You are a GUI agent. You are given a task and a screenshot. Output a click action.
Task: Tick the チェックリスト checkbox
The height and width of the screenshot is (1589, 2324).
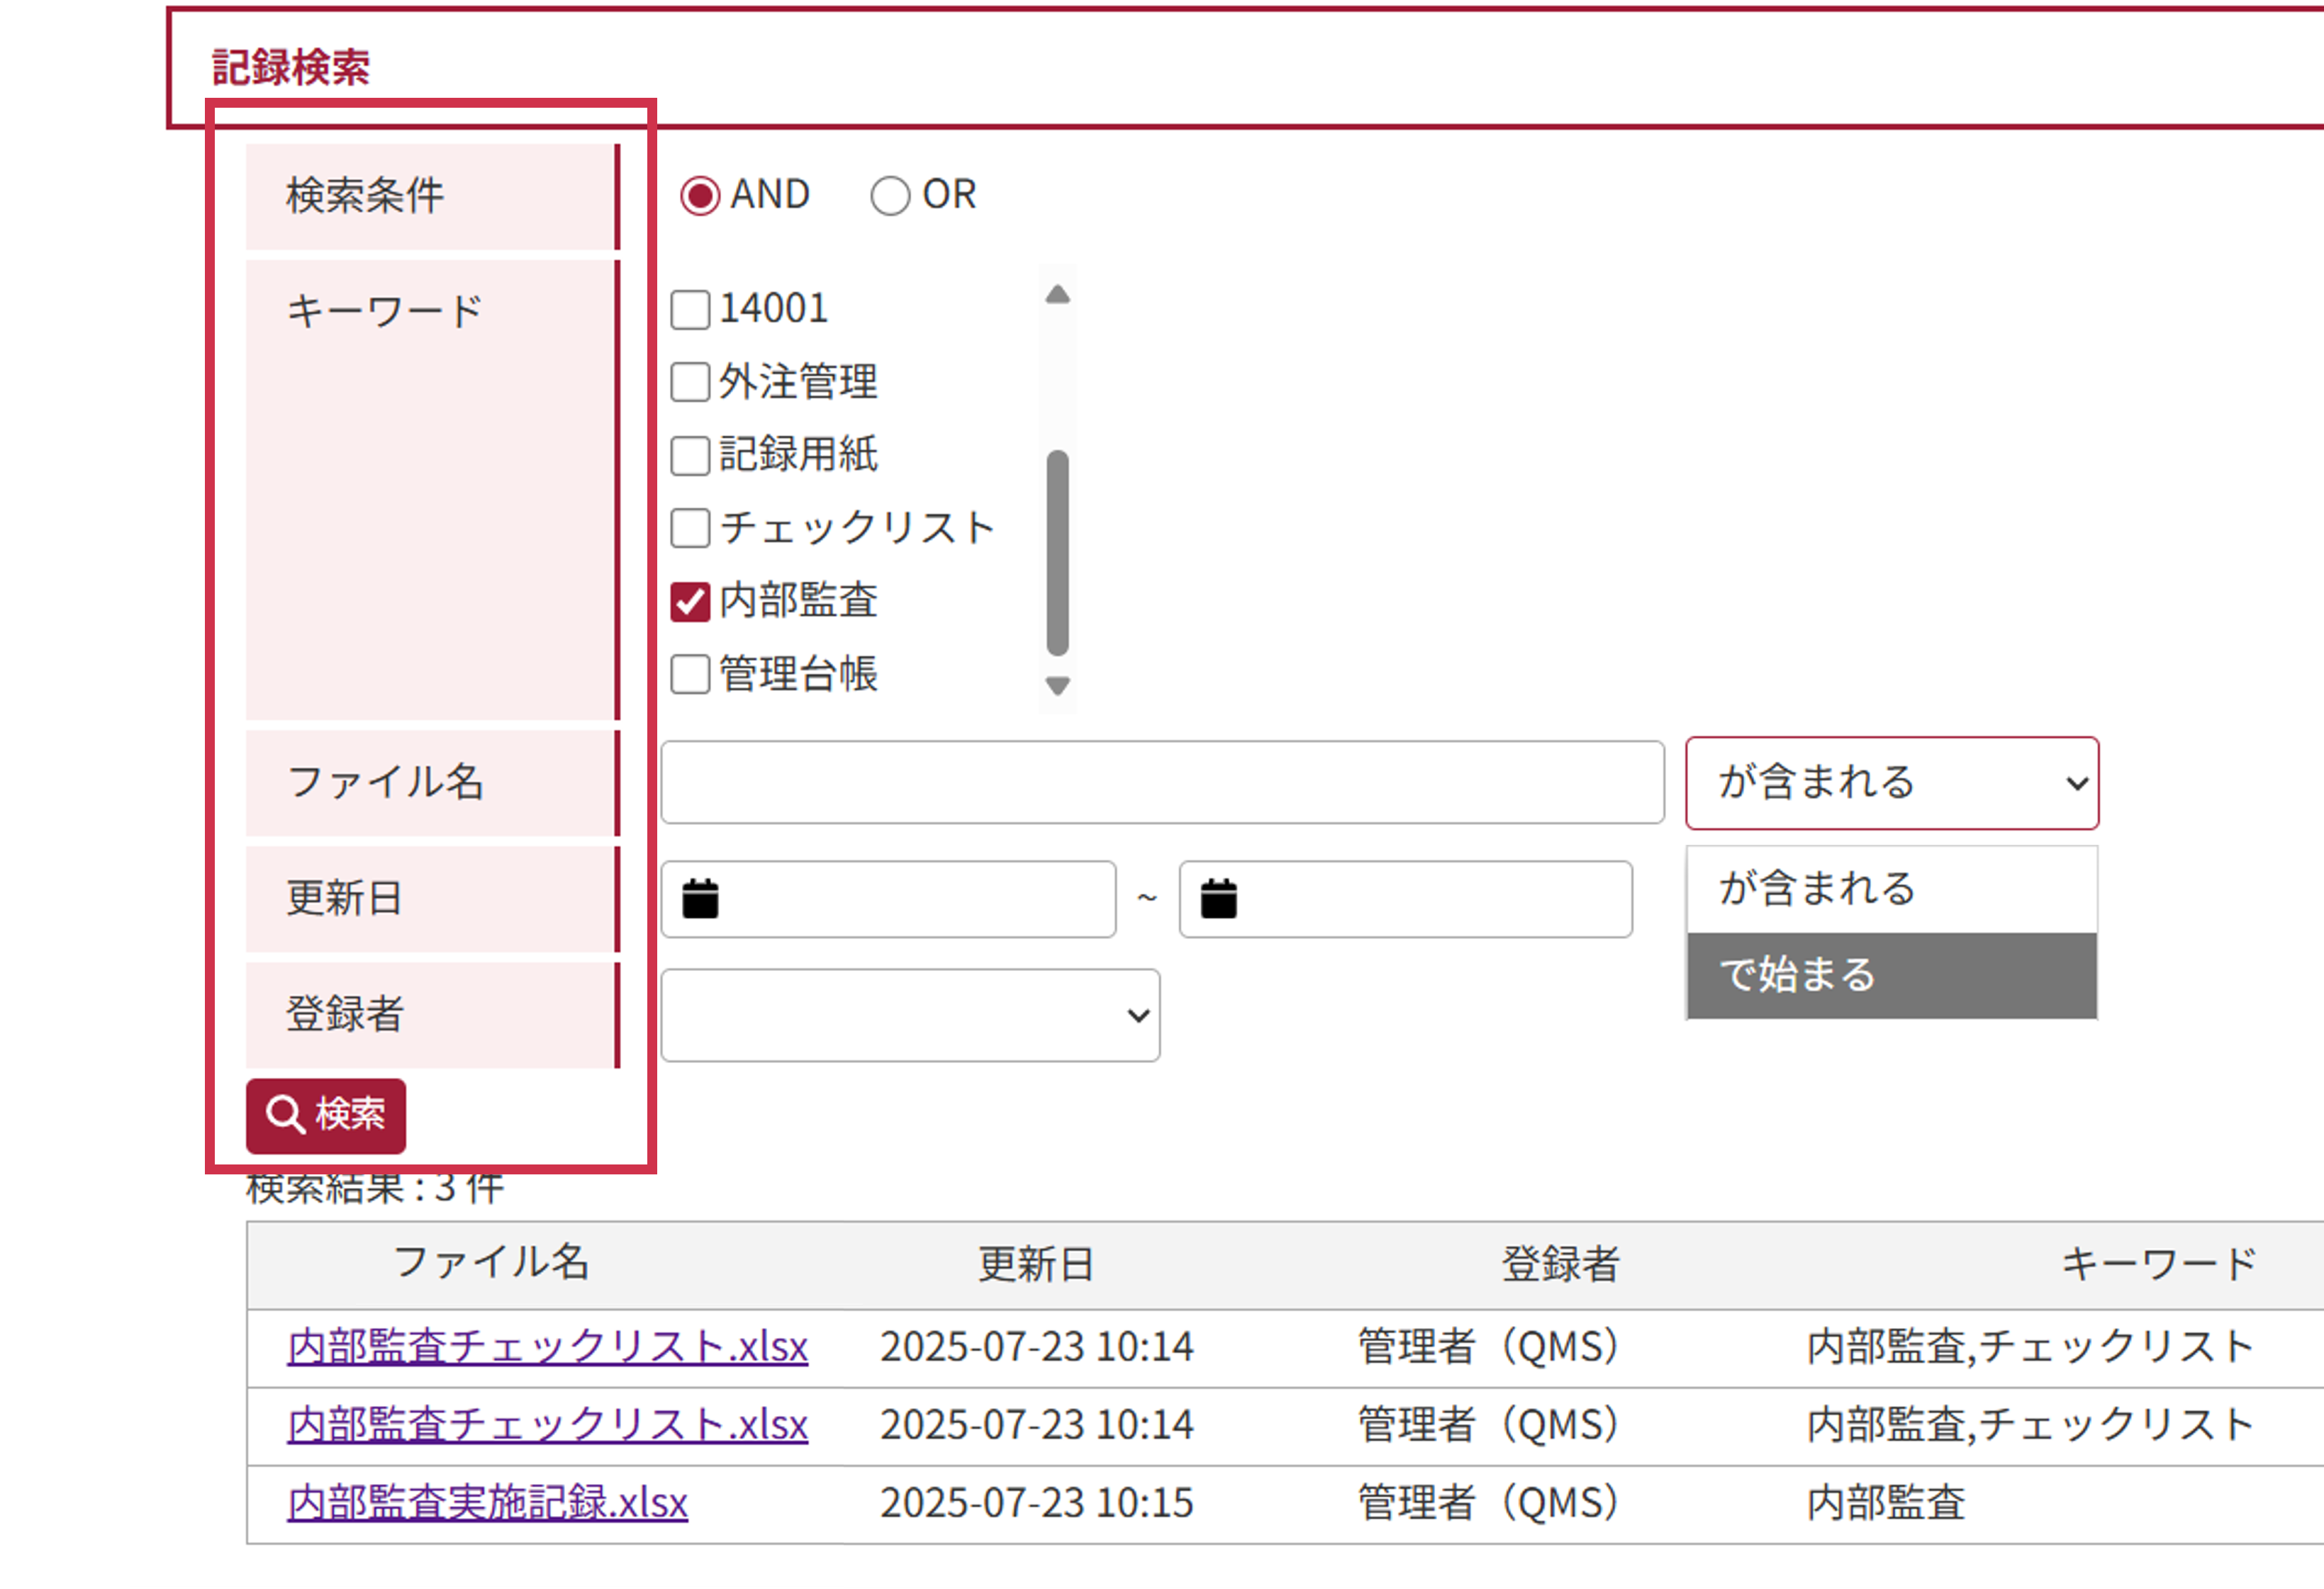click(690, 529)
